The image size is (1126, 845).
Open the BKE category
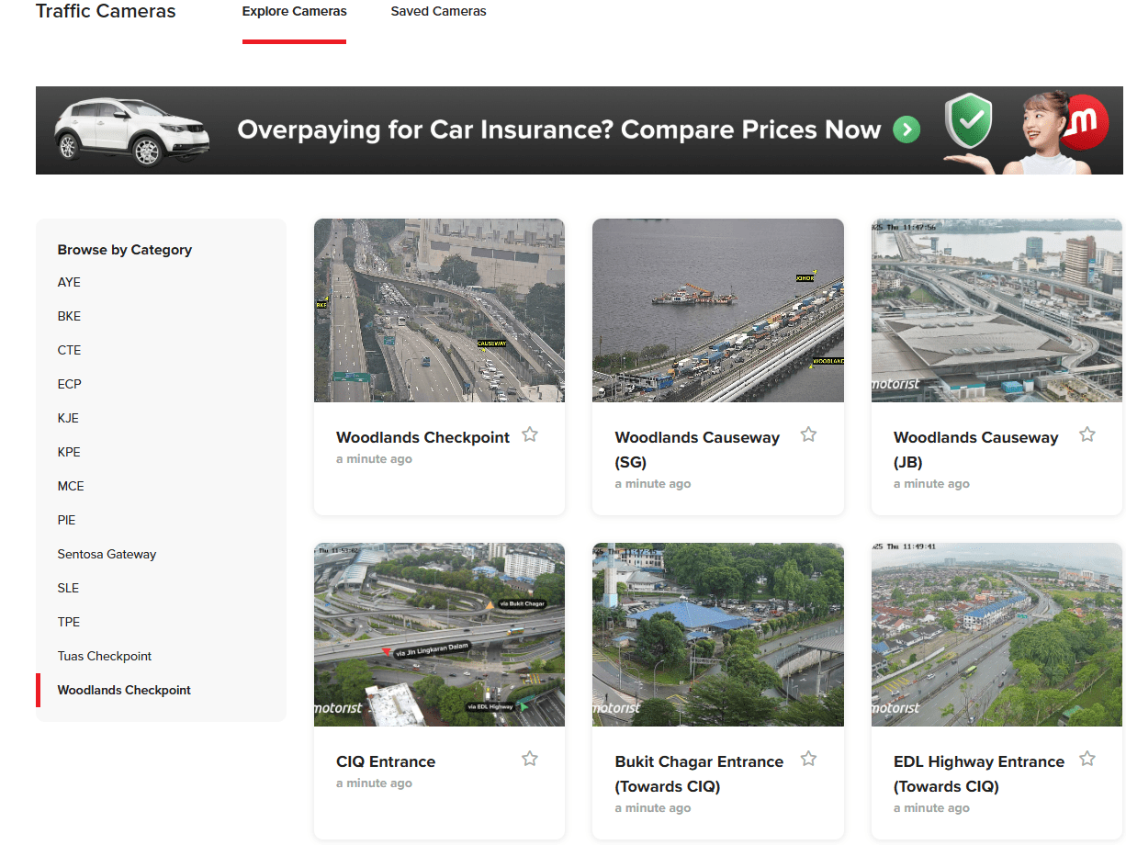coord(69,317)
